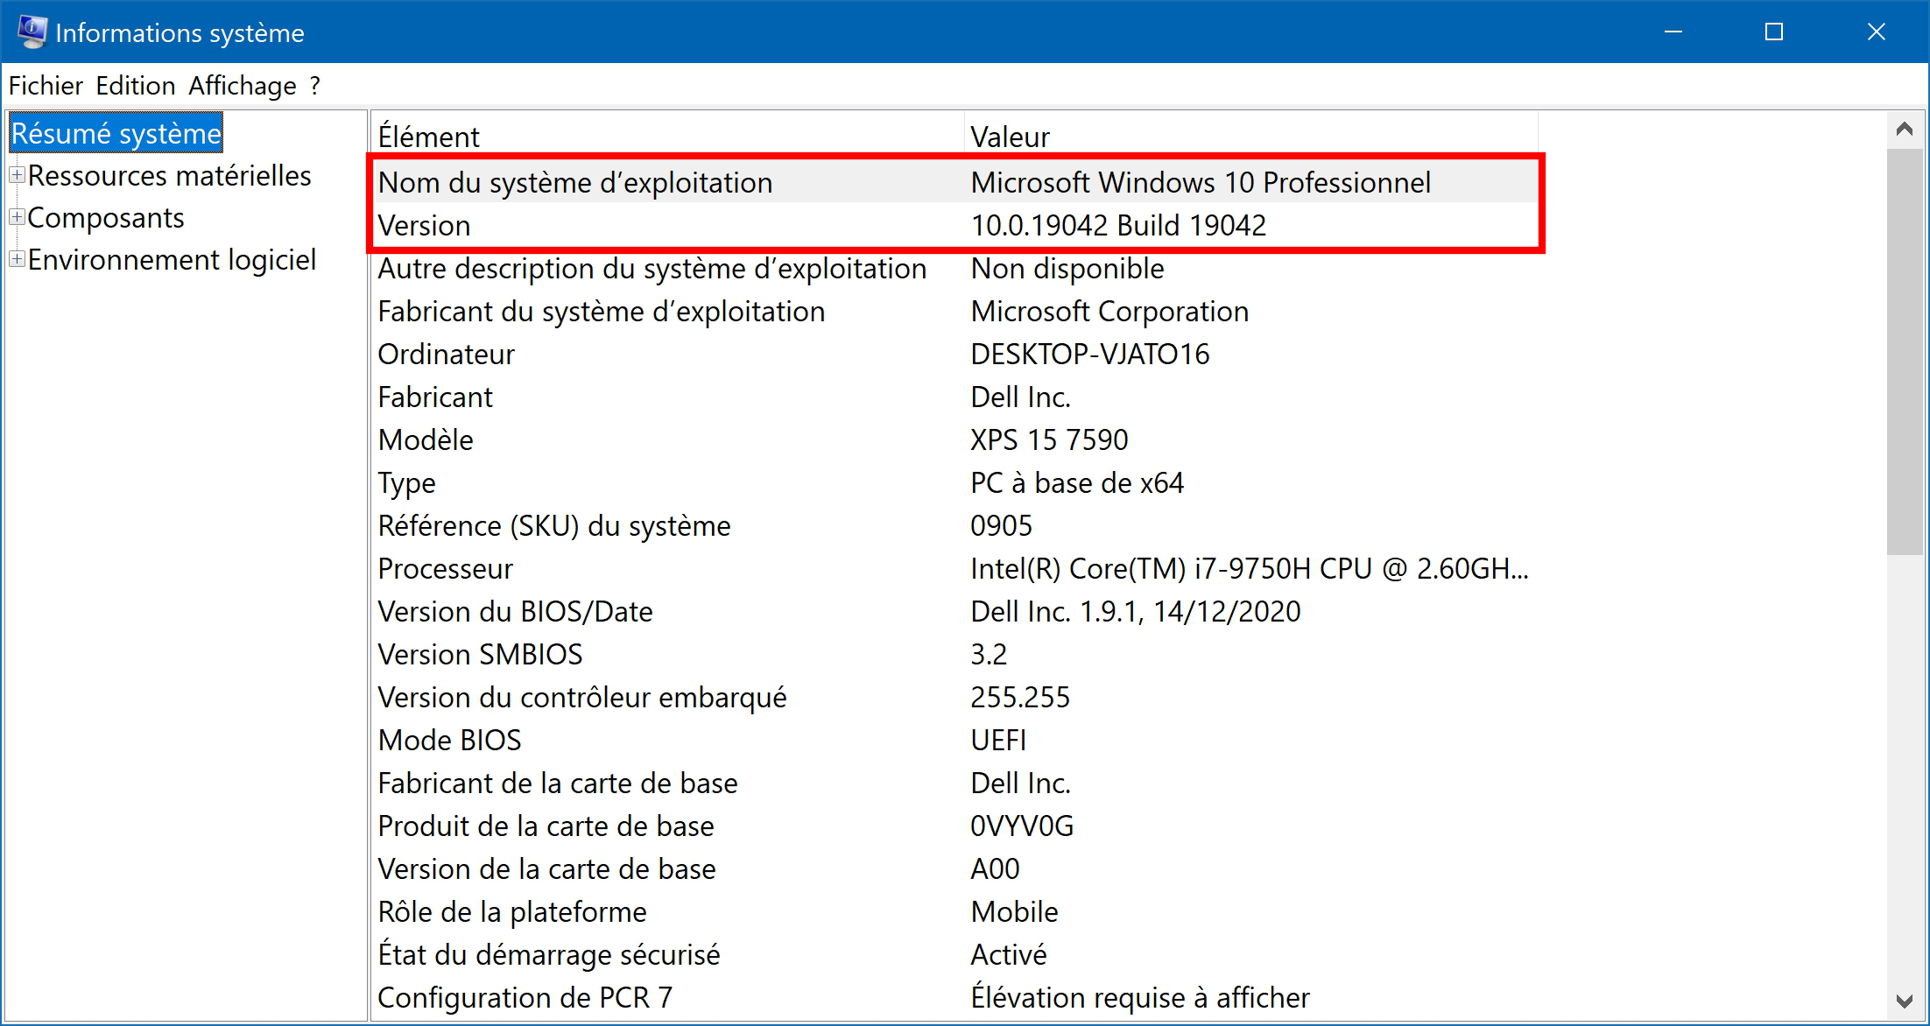
Task: Select the Rôle de la plateforme row
Action: pos(954,911)
